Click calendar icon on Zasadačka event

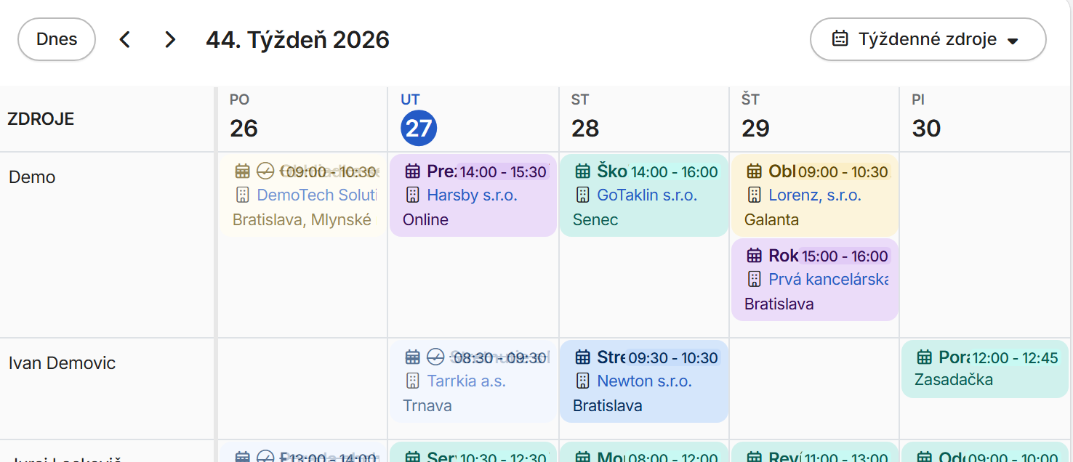(924, 357)
